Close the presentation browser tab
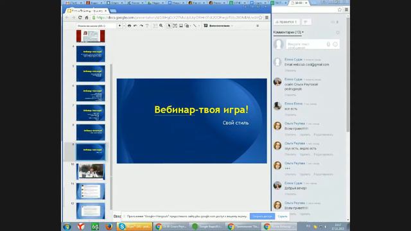This screenshot has height=231, width=411. (x=106, y=11)
